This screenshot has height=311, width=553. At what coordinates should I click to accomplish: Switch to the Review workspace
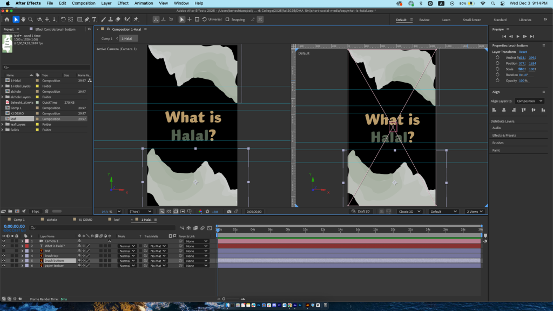click(x=424, y=20)
